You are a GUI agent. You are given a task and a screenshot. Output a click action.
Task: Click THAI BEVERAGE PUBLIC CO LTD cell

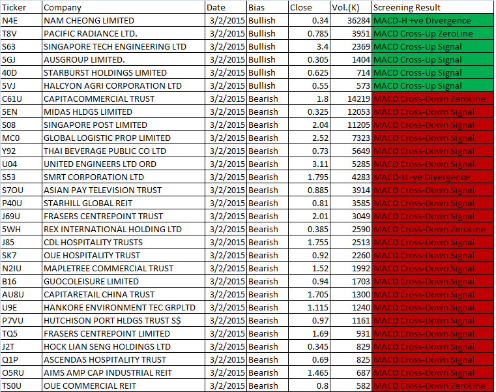point(123,151)
